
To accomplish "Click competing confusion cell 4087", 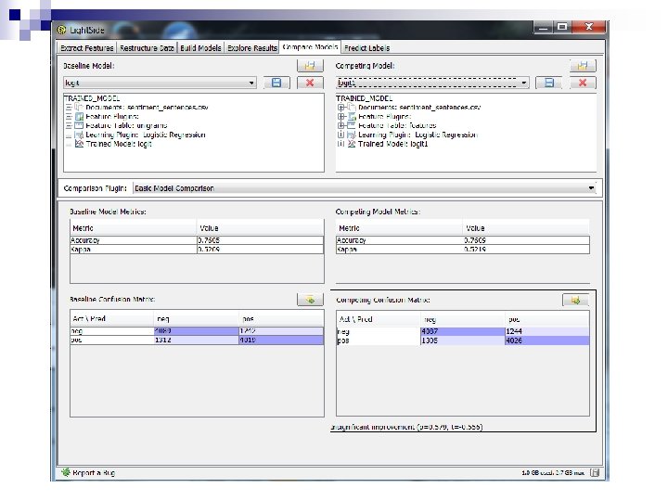I will tap(463, 331).
